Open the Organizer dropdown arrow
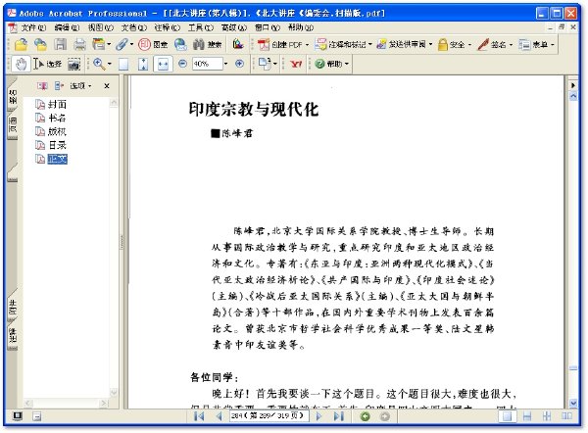Viewport: 588px width, 433px height. [109, 44]
